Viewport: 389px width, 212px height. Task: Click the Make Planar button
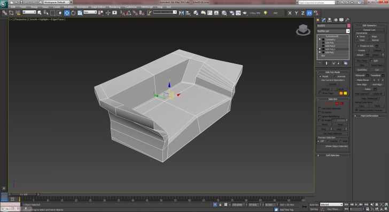click(363, 80)
